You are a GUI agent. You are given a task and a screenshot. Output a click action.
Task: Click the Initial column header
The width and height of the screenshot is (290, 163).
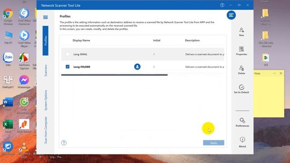coord(157,40)
